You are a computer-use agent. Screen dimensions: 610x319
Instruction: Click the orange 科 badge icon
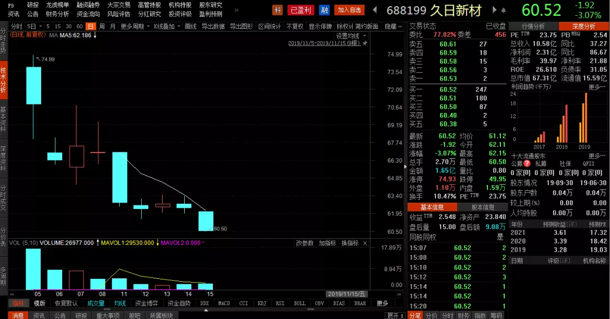[277, 10]
